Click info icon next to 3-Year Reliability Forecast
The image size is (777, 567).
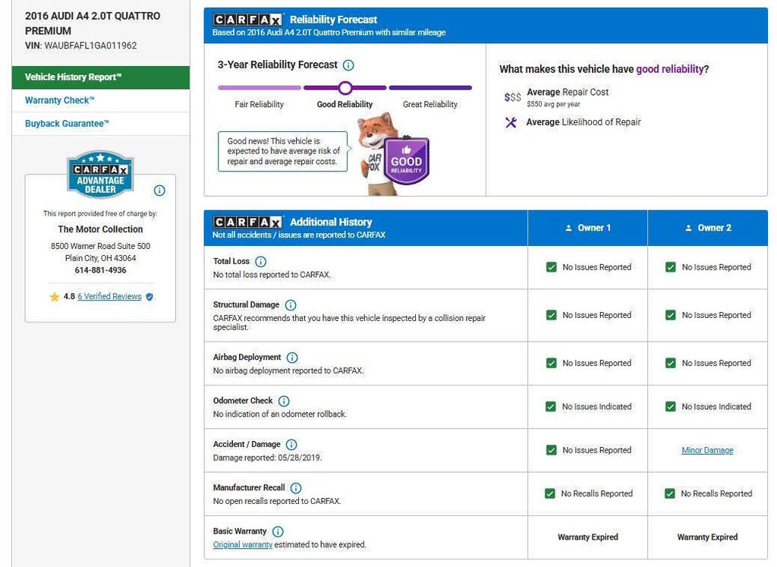348,65
